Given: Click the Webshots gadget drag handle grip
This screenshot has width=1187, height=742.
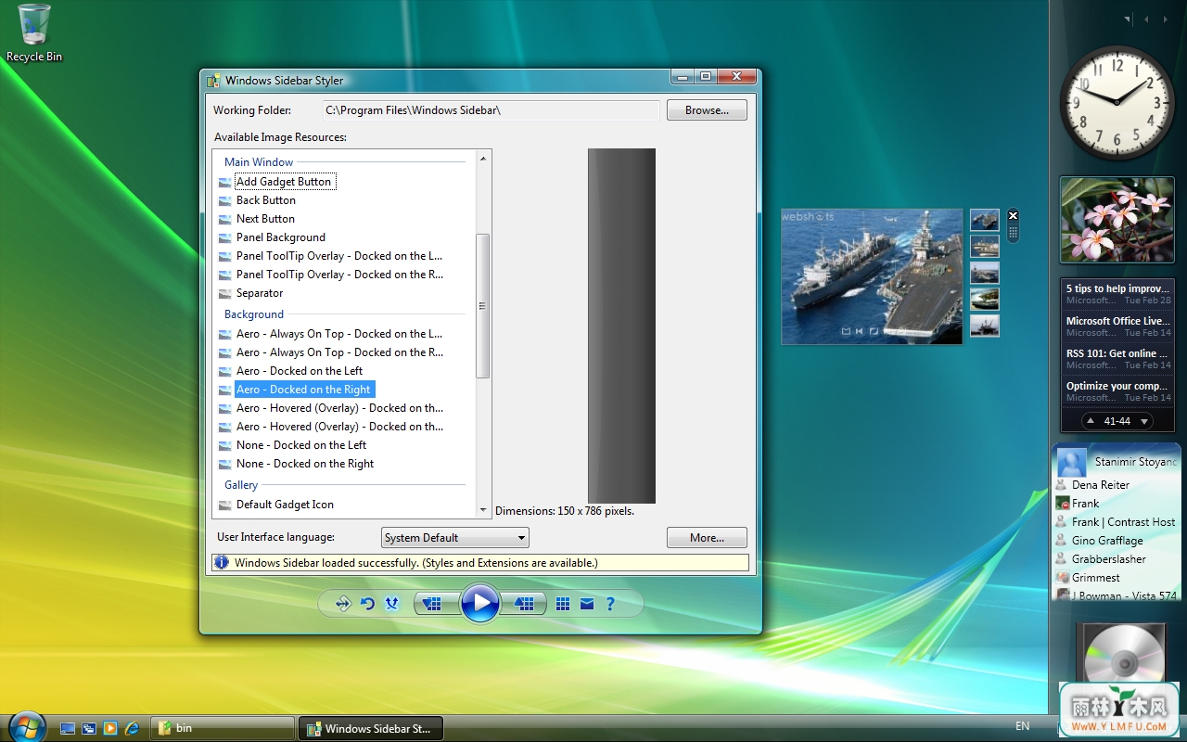Looking at the screenshot, I should pos(1013,232).
